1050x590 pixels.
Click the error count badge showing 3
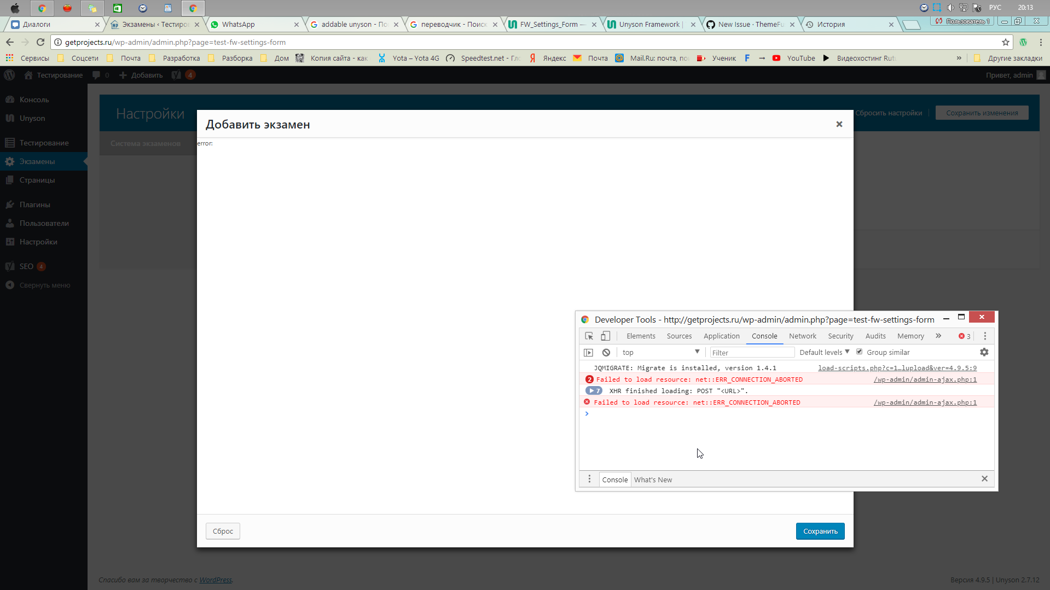pos(965,336)
